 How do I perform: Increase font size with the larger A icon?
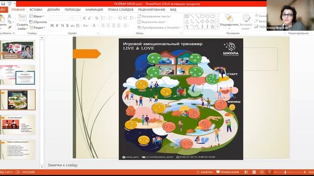[x=84, y=18]
